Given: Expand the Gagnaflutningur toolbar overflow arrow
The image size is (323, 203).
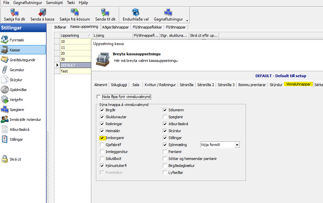Looking at the screenshot, I should click(187, 20).
